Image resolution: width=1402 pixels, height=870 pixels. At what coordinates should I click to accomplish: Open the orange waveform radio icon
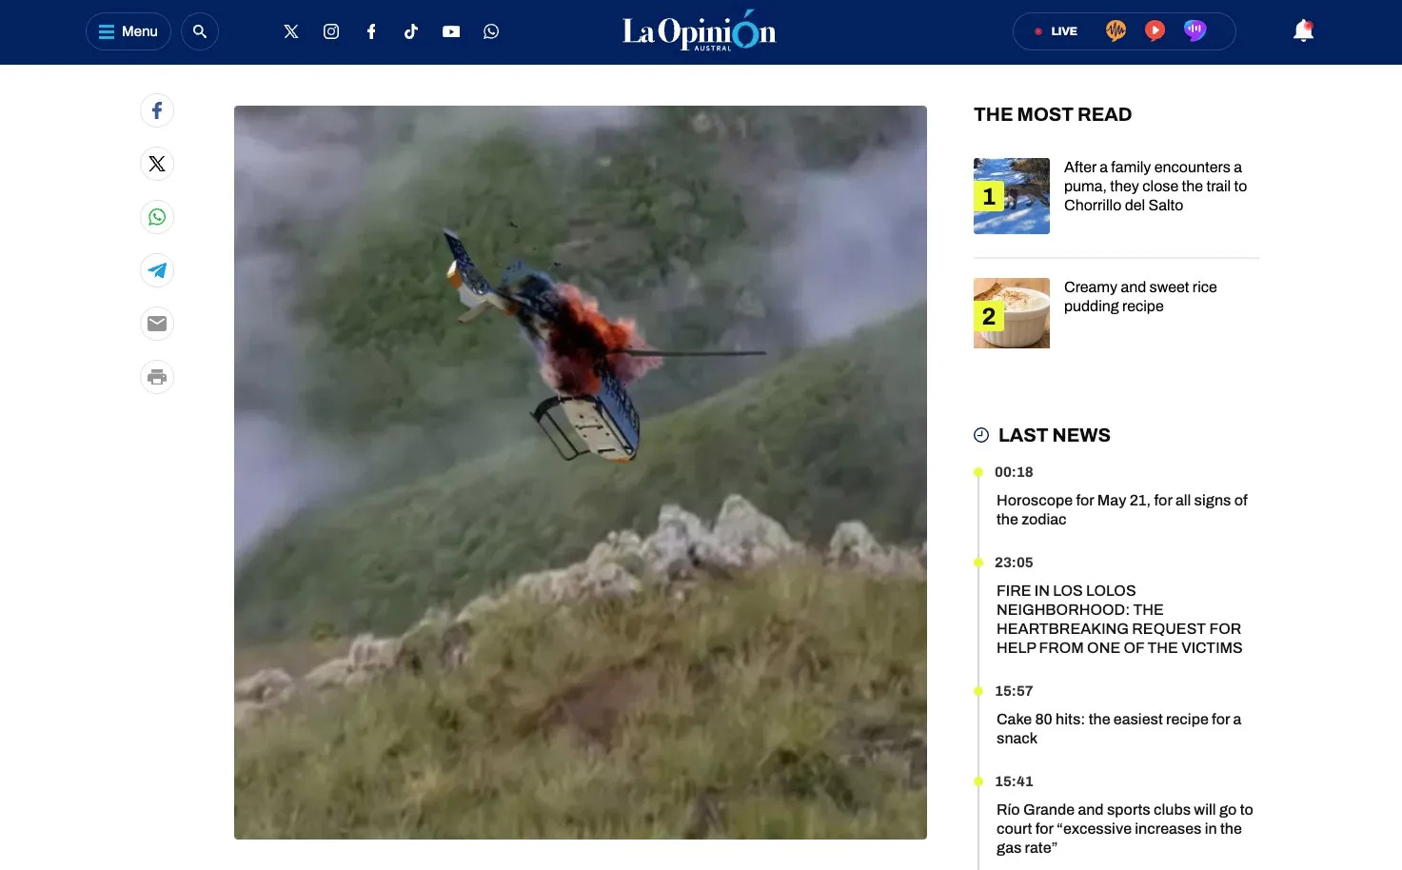click(1116, 31)
